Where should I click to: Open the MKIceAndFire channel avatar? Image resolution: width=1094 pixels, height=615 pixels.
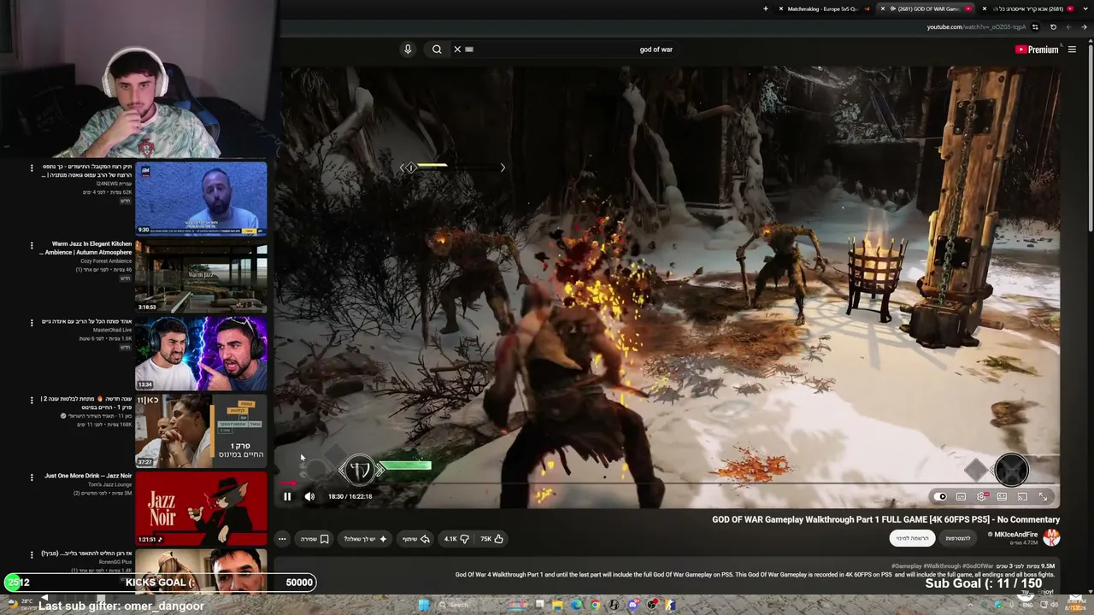click(x=1051, y=537)
